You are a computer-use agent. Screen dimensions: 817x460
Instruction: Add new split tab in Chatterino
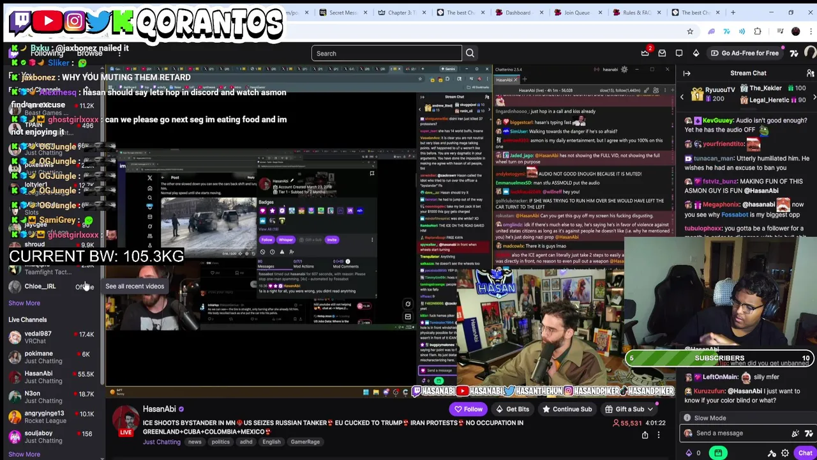tap(524, 80)
